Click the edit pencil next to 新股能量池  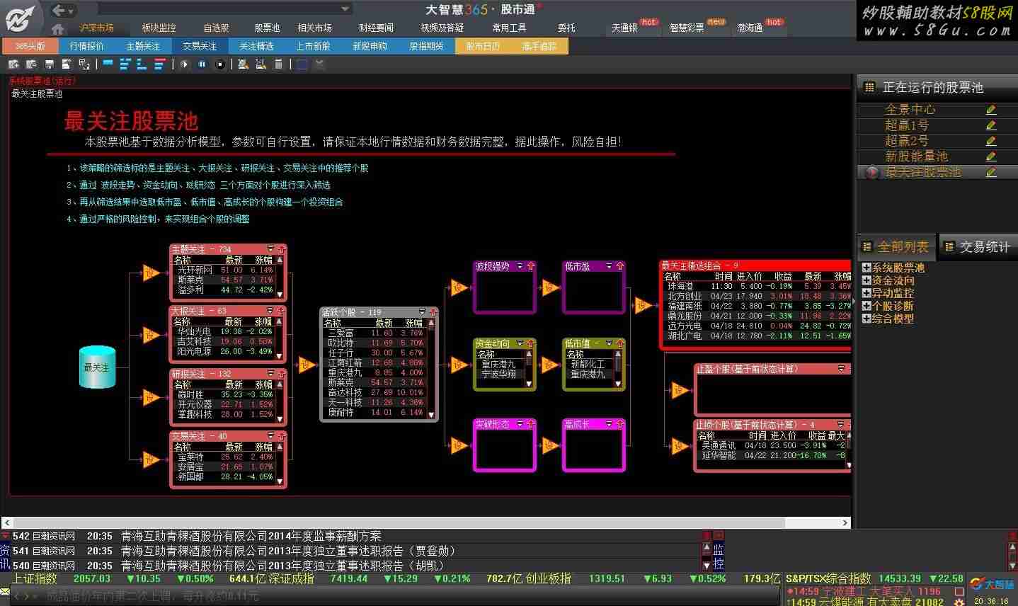(990, 156)
